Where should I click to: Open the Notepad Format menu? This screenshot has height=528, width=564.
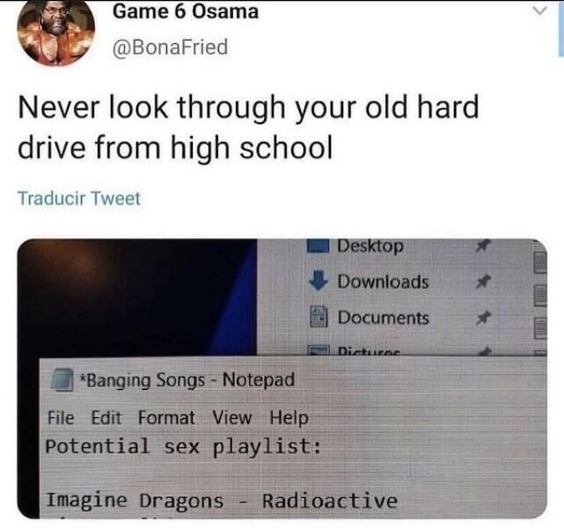pyautogui.click(x=166, y=418)
